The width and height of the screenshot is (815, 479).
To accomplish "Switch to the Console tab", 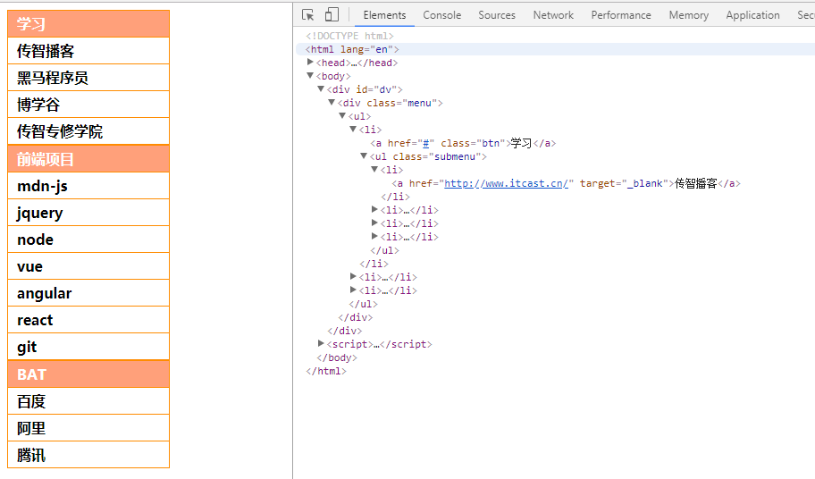I will (x=441, y=15).
